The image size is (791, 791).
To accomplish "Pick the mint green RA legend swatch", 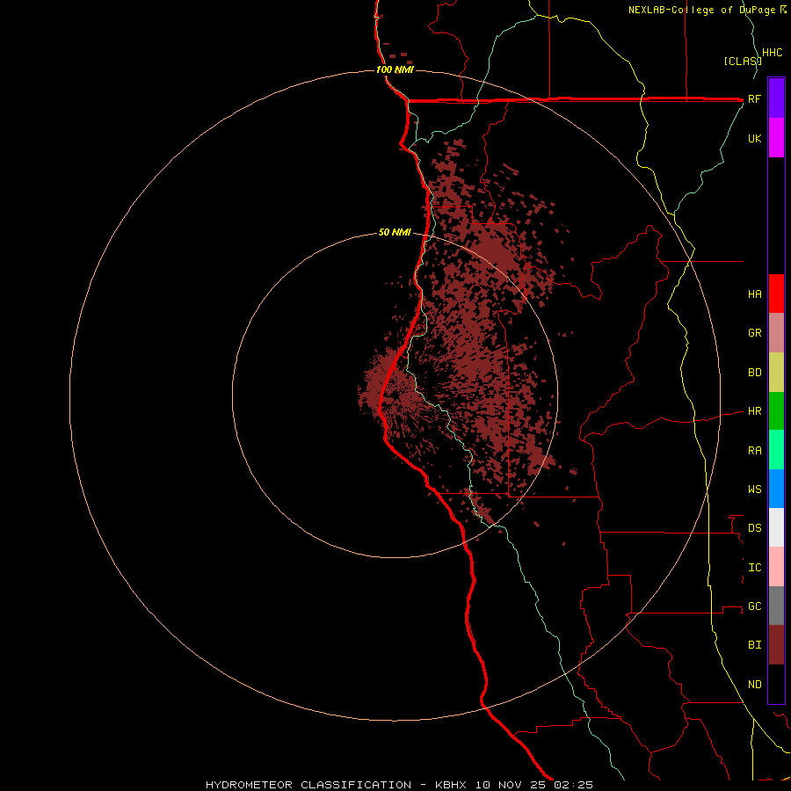I will [x=776, y=450].
